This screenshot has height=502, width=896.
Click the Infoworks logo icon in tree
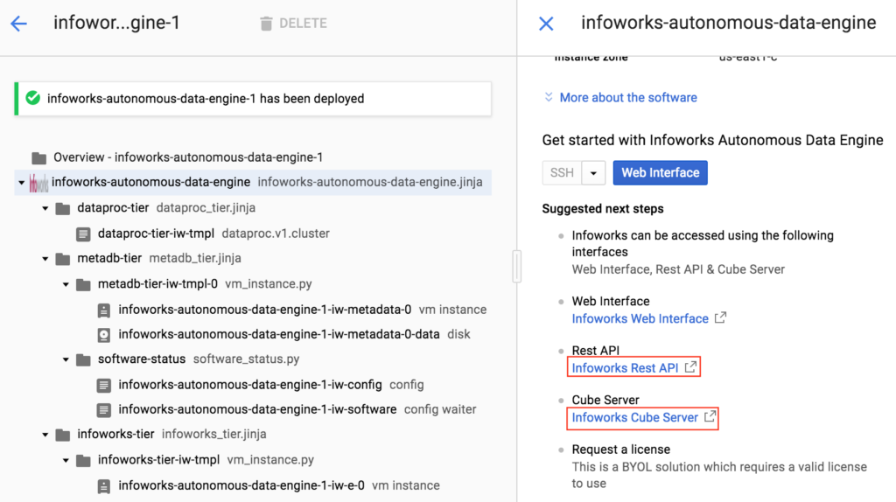point(38,183)
